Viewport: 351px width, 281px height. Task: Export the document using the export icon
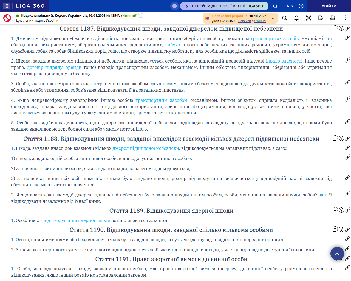(321, 18)
